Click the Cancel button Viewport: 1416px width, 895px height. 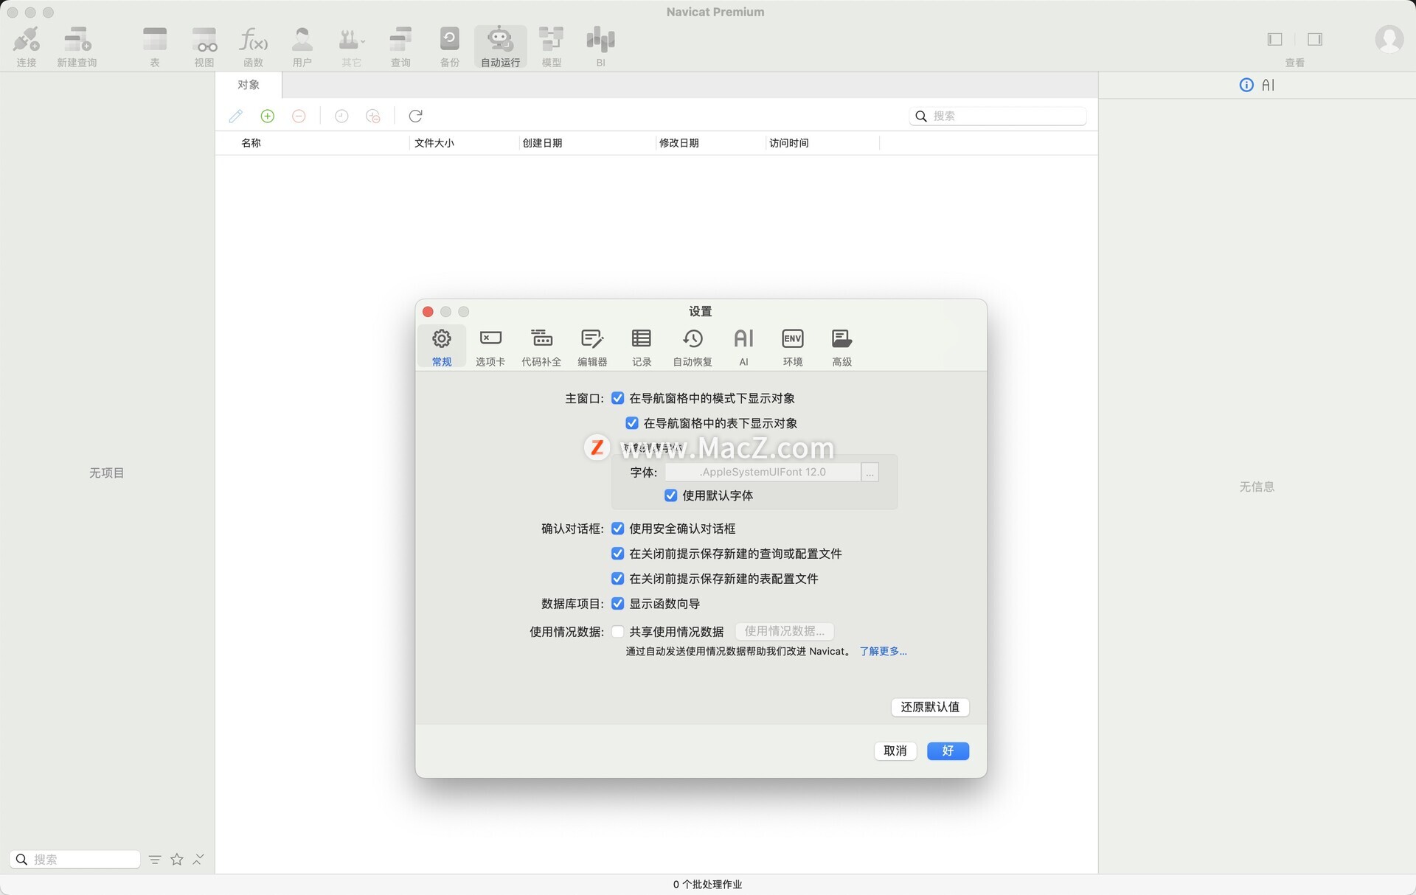click(895, 751)
